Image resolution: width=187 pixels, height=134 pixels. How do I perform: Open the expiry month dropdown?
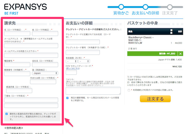(72, 61)
